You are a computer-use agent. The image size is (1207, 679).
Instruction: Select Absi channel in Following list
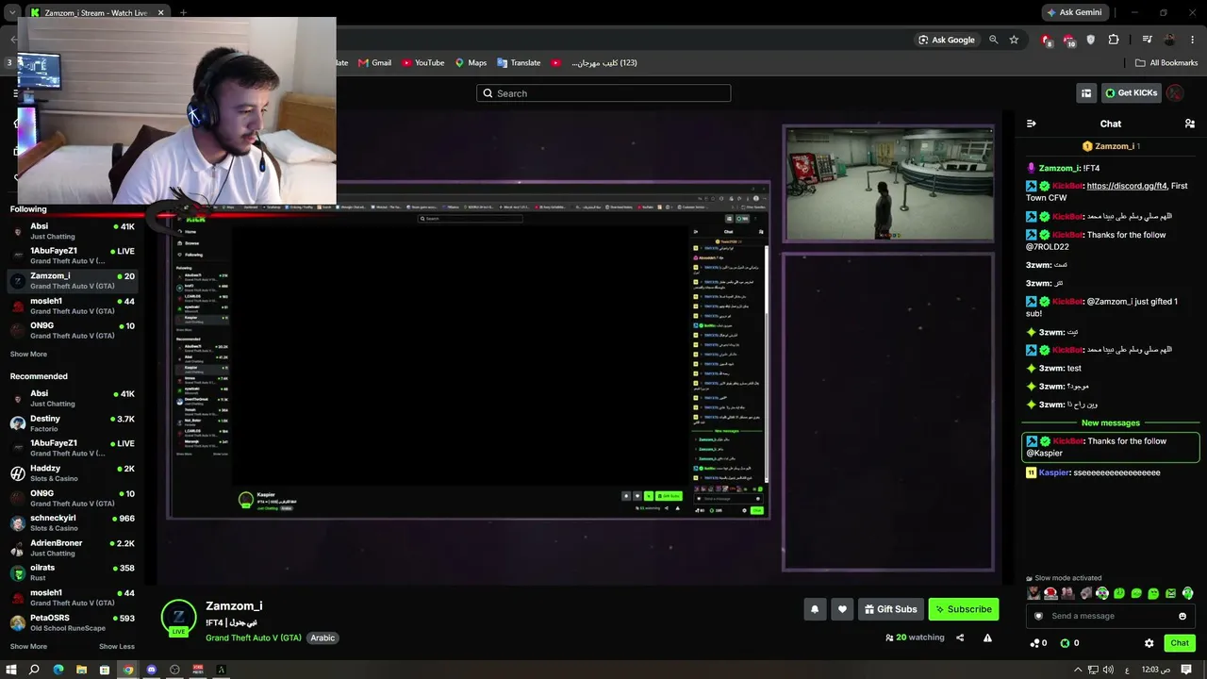tap(73, 231)
